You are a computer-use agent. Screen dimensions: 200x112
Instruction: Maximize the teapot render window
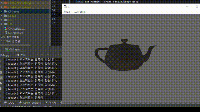pos(197,7)
